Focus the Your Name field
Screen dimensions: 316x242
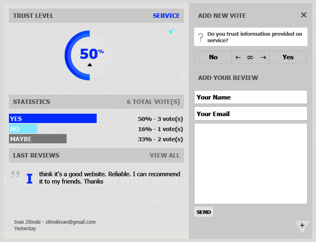click(251, 97)
